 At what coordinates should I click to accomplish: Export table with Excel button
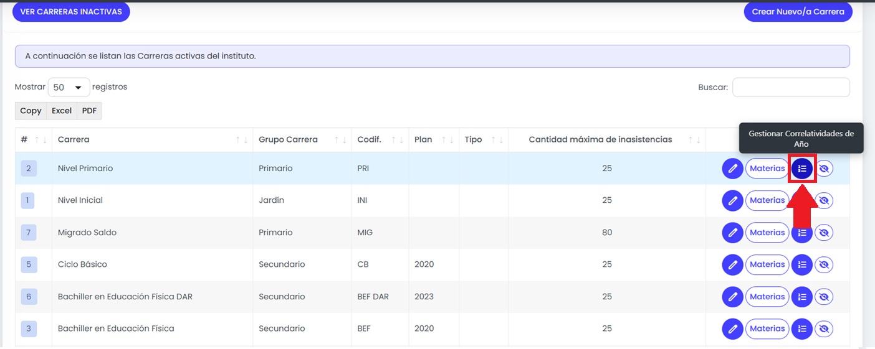tap(62, 111)
